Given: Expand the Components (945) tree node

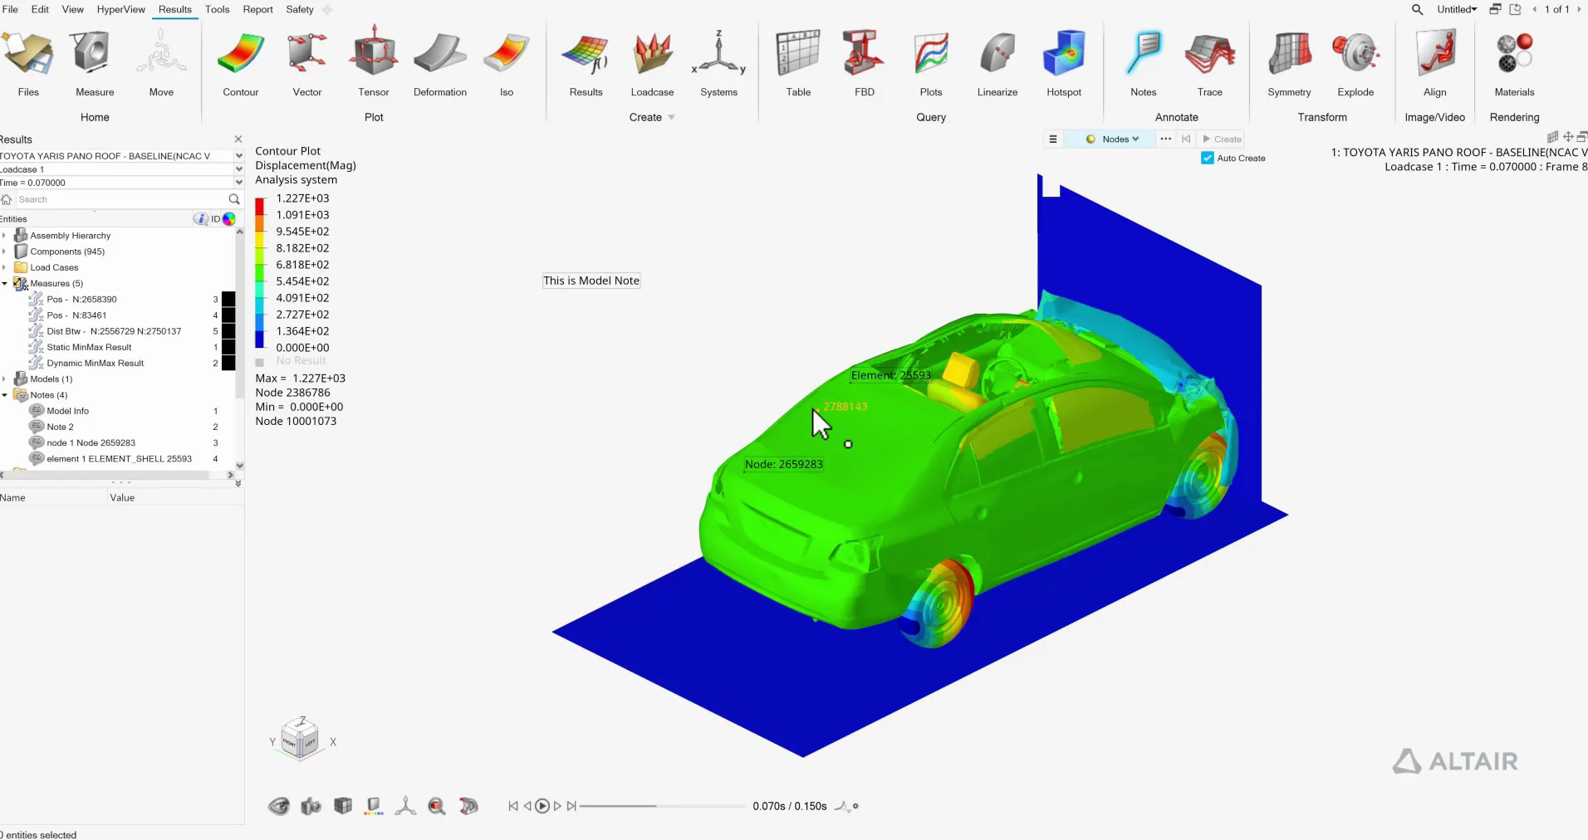Looking at the screenshot, I should pyautogui.click(x=5, y=252).
